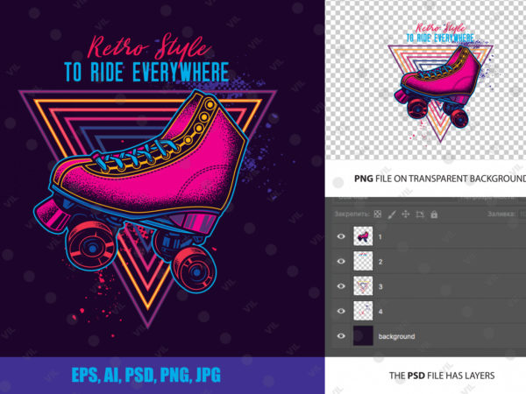
Task: Click the lock transparent pixels icon
Action: [x=377, y=215]
